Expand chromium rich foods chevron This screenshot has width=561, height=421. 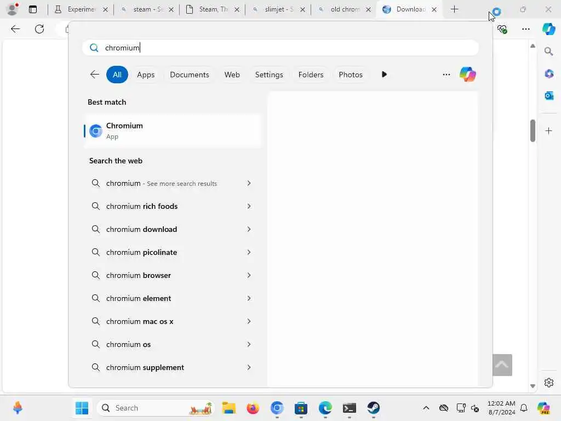(x=249, y=206)
